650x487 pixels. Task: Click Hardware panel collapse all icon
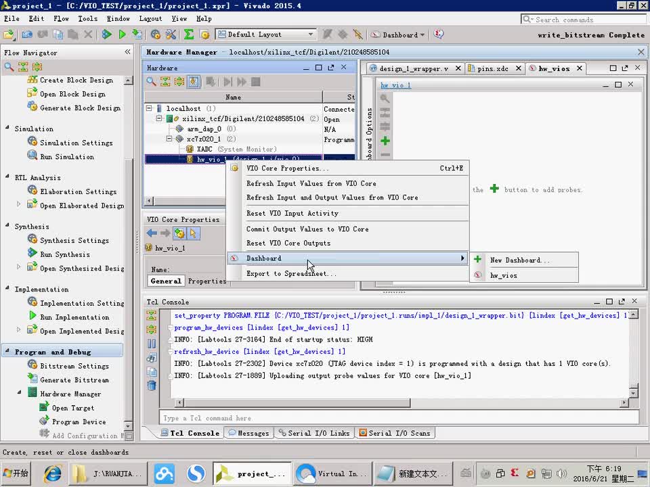pos(165,82)
